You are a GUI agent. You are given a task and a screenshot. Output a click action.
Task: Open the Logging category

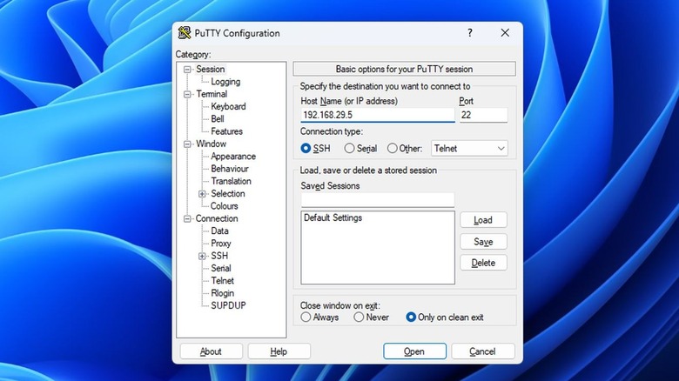(225, 82)
